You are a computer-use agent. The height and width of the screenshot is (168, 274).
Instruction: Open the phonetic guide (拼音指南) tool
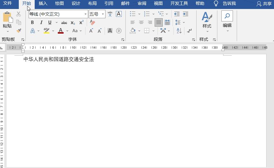pos(110,14)
